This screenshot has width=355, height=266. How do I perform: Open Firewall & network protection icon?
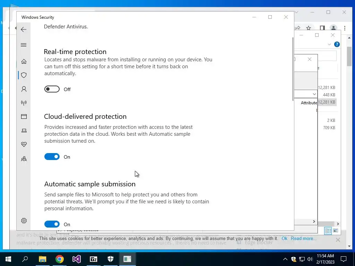tap(24, 103)
